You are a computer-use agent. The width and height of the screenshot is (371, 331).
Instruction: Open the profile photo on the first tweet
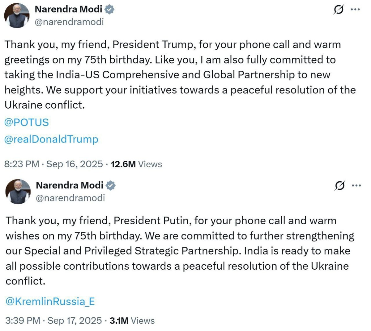pyautogui.click(x=17, y=15)
